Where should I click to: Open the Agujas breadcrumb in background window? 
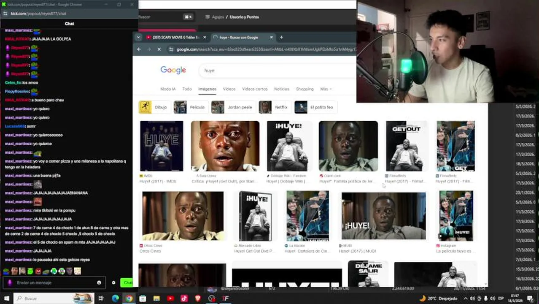[218, 17]
